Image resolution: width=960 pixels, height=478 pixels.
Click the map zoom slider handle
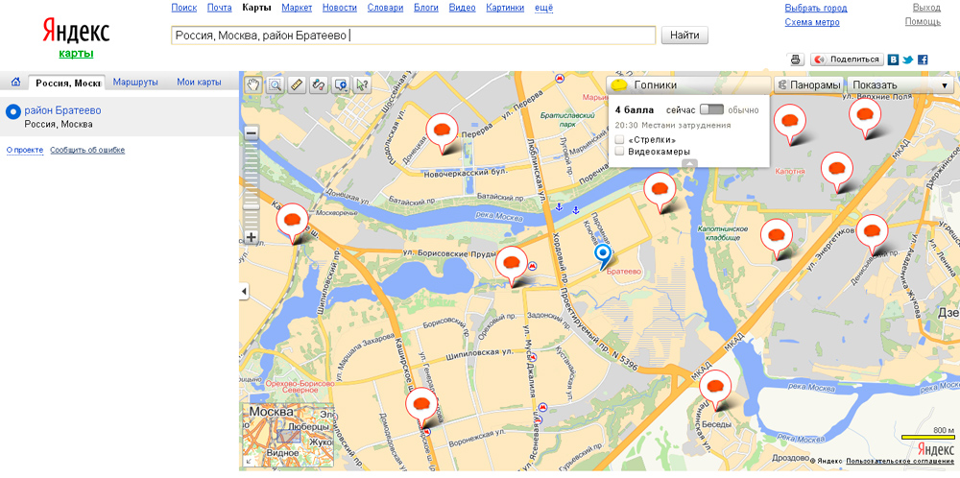pos(252,204)
